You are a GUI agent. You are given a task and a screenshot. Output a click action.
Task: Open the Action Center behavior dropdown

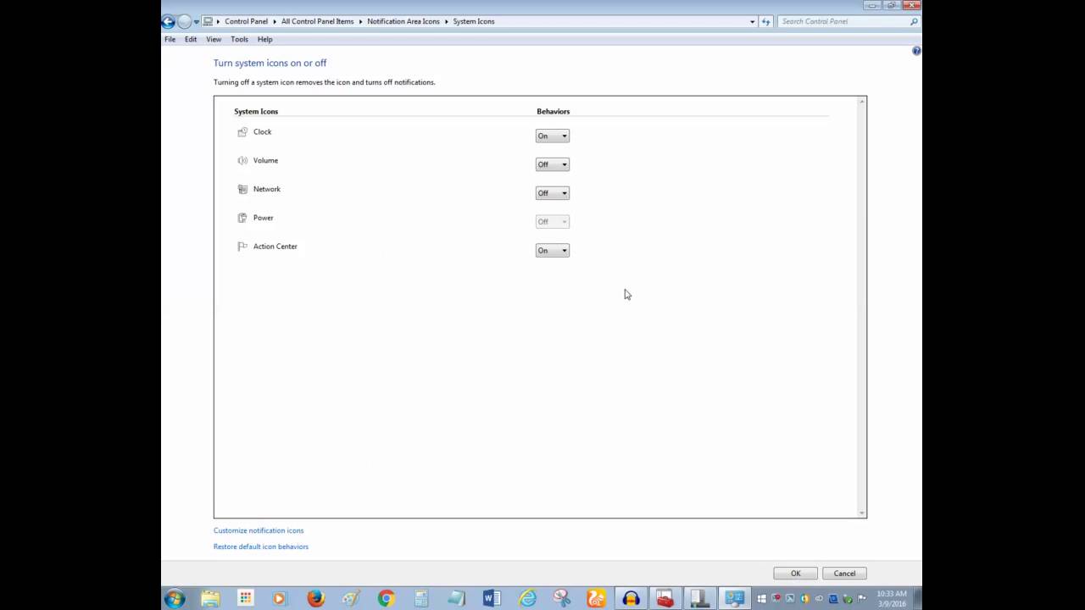[552, 250]
